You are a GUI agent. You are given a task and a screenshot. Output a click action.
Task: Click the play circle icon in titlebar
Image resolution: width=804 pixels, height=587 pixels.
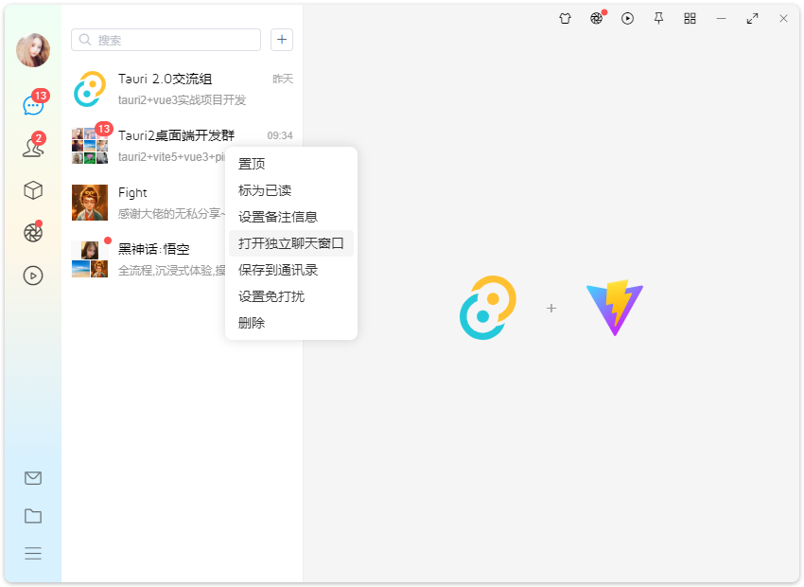627,18
